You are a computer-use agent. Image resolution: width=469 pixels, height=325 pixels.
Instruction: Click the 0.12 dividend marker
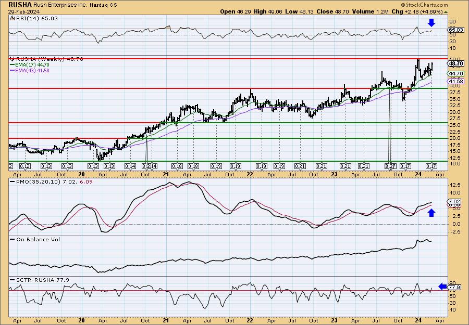pos(25,166)
